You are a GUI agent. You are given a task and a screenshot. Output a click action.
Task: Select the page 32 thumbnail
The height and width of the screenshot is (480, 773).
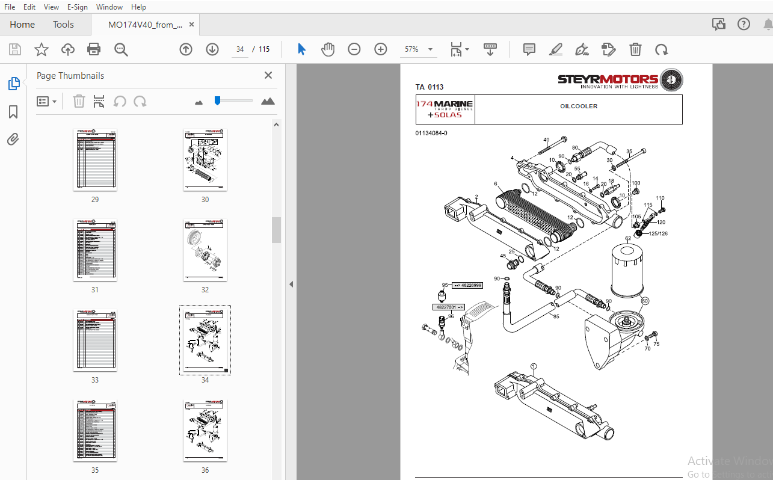point(205,250)
